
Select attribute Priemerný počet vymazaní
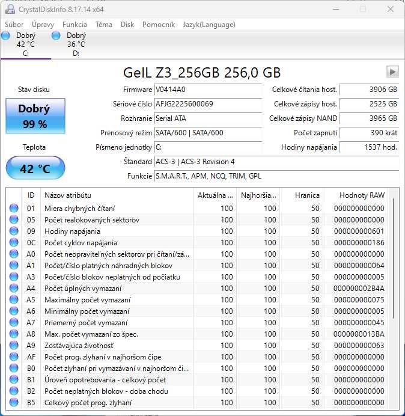pyautogui.click(x=86, y=323)
